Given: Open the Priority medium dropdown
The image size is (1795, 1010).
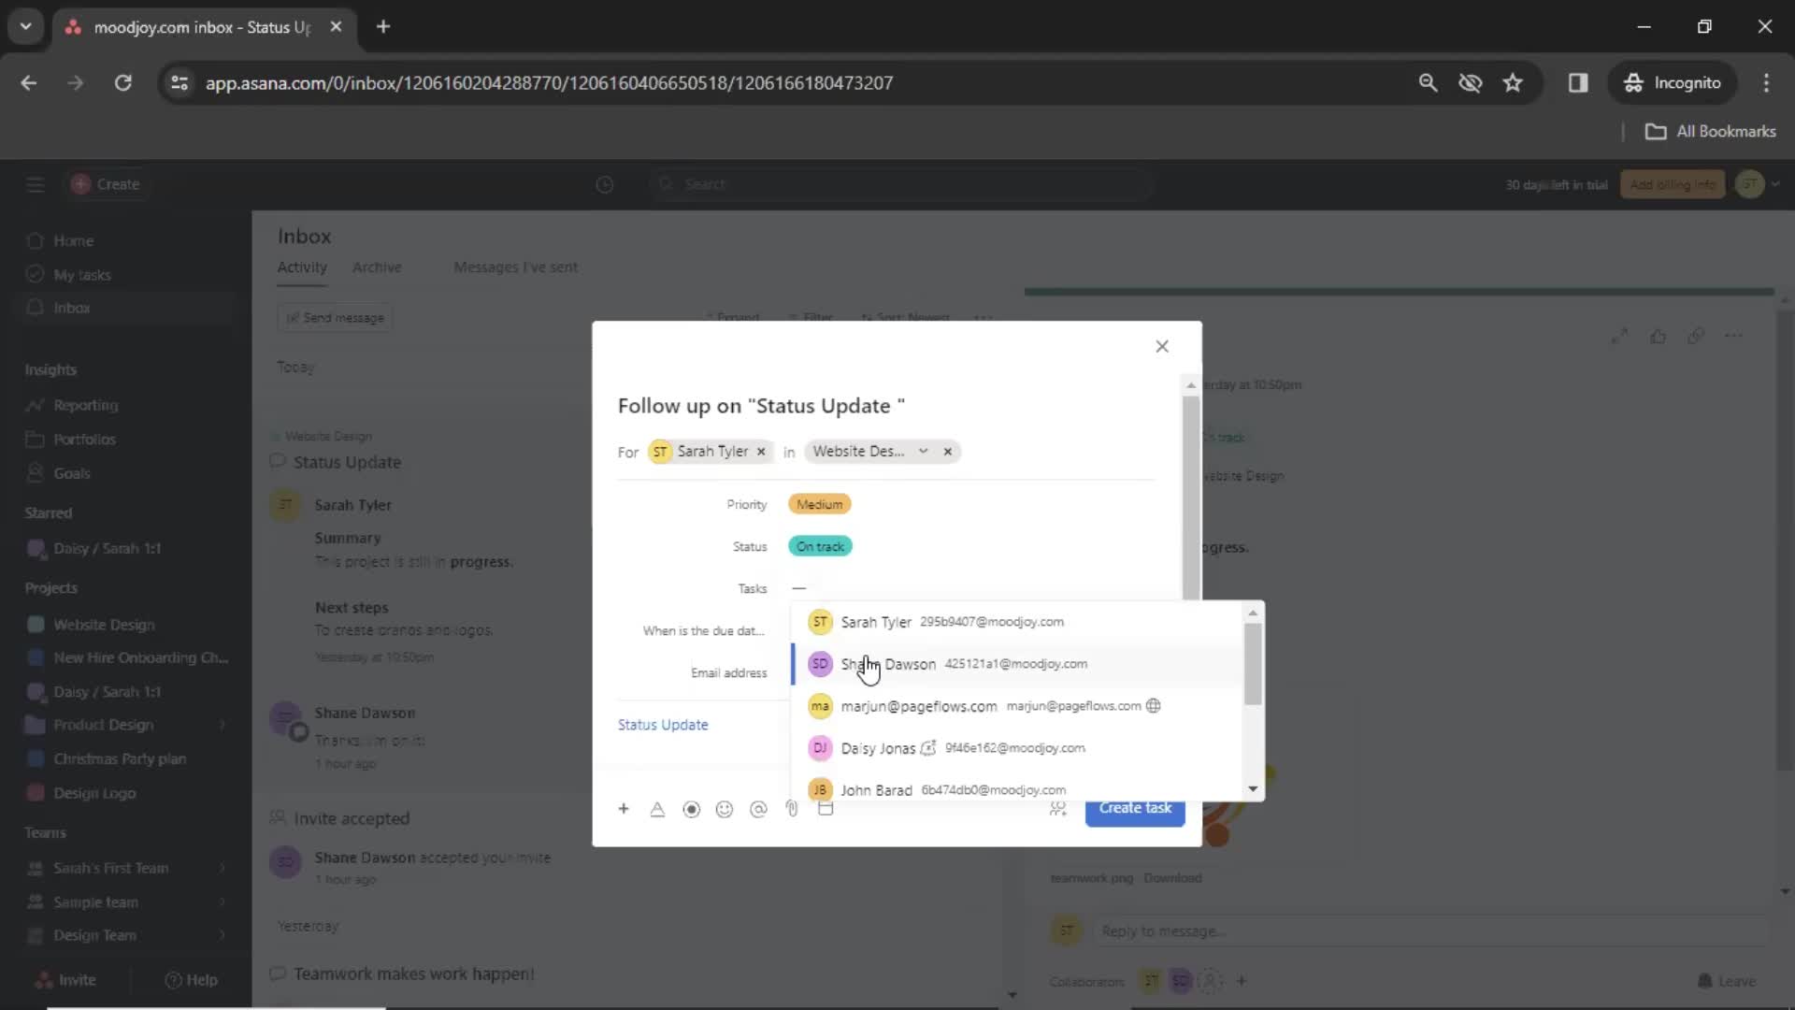Looking at the screenshot, I should [820, 503].
